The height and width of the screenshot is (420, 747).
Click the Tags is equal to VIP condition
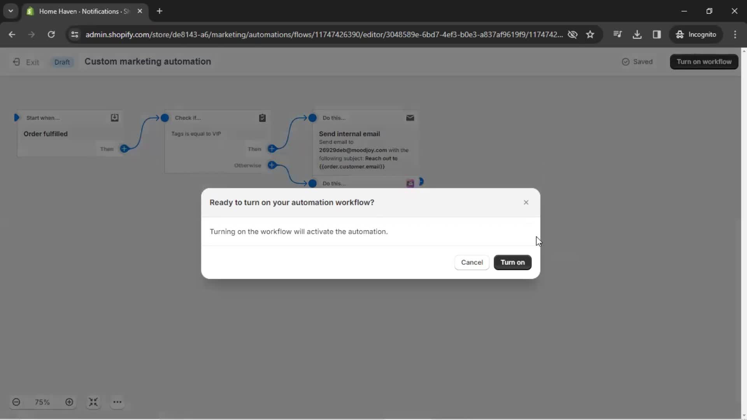196,133
